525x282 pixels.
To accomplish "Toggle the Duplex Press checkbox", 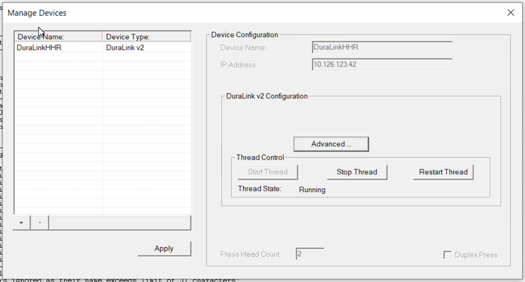I will click(x=447, y=255).
